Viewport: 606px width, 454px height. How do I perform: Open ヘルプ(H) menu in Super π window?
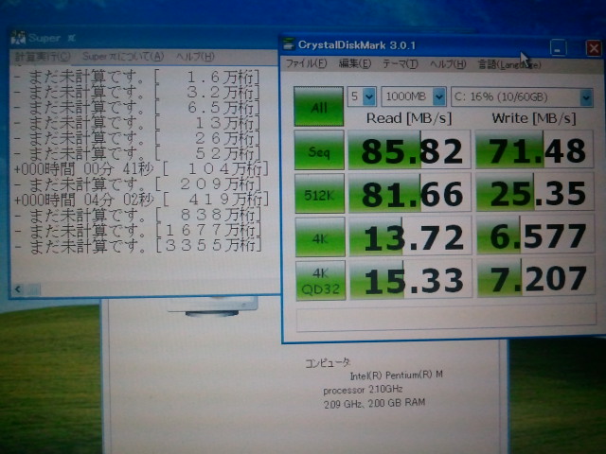coord(195,57)
